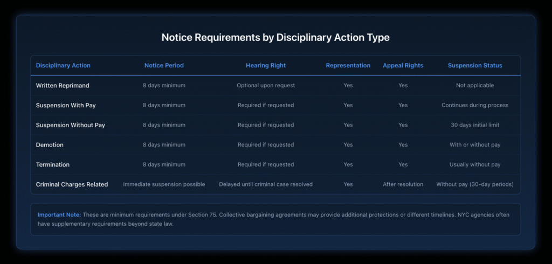Viewport: 552px width, 264px height.
Task: Click the 30 days initial limit cell
Action: coord(475,125)
